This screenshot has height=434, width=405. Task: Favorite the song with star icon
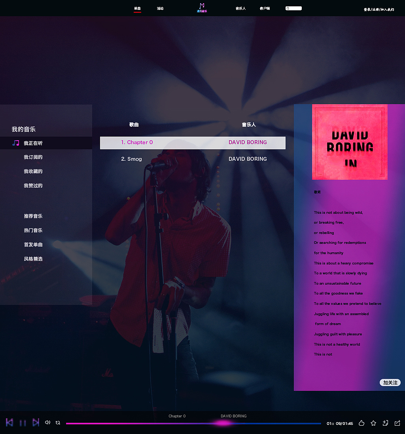[x=373, y=423]
